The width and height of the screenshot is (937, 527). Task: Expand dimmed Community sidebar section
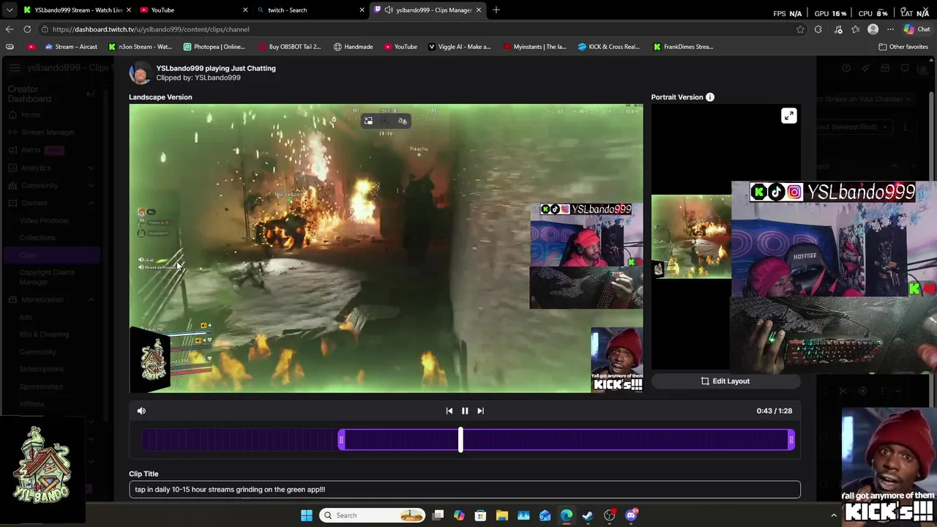coord(50,185)
